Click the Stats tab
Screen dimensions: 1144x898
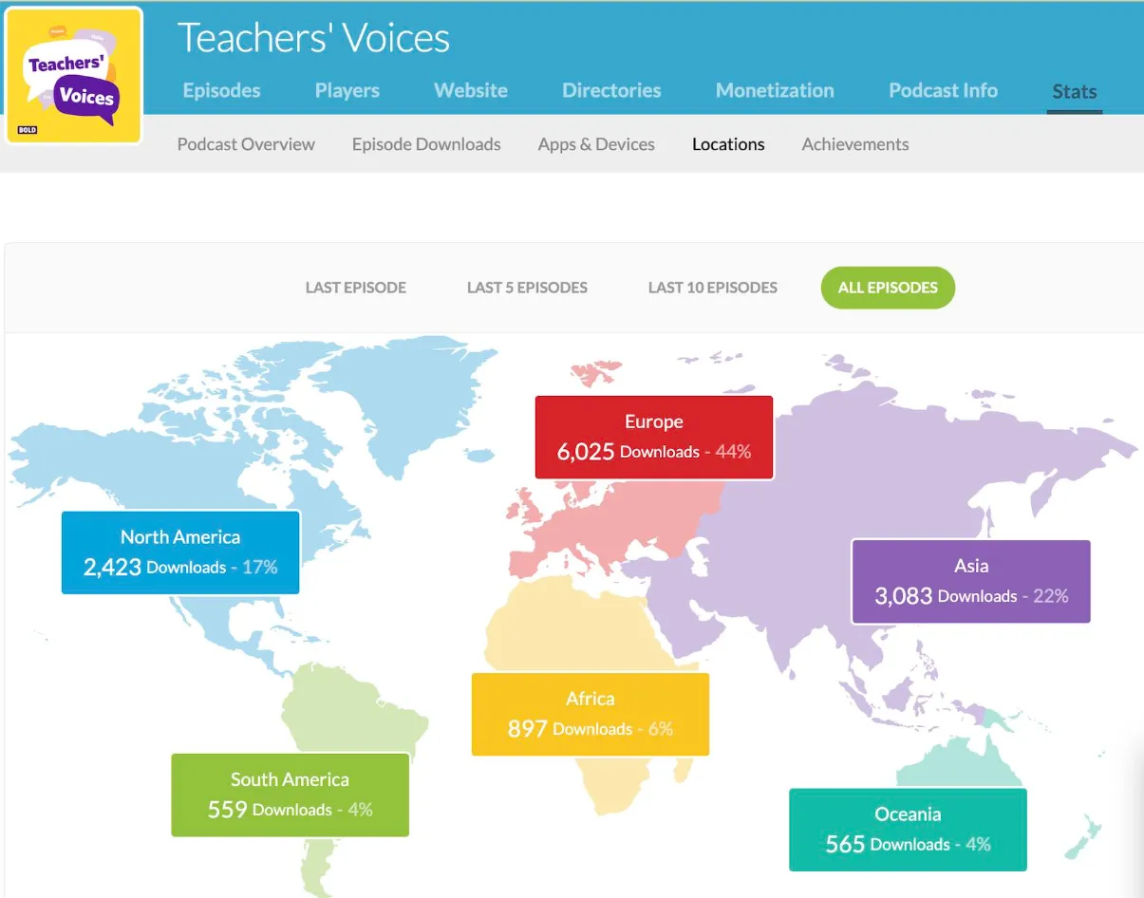[x=1074, y=92]
